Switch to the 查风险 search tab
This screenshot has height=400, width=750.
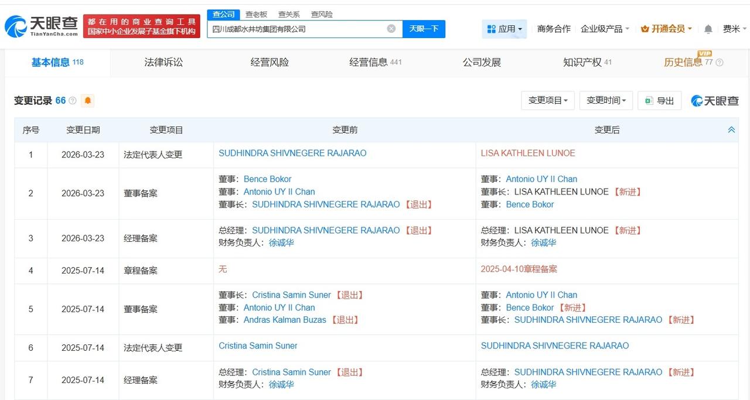[322, 14]
